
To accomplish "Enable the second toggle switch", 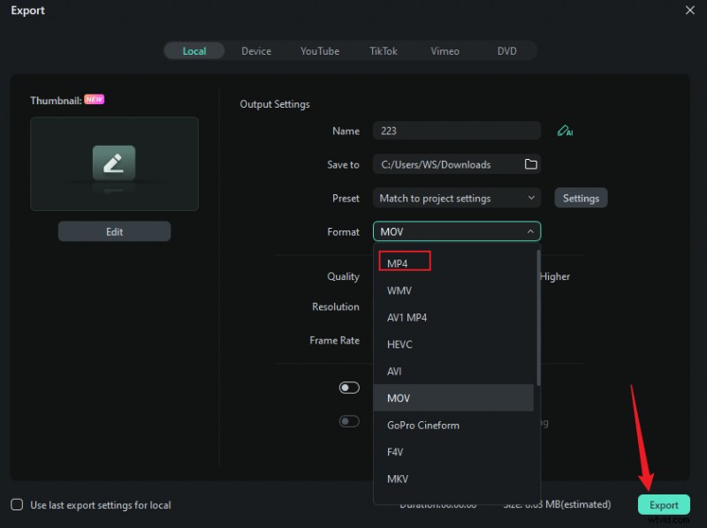I will 349,421.
